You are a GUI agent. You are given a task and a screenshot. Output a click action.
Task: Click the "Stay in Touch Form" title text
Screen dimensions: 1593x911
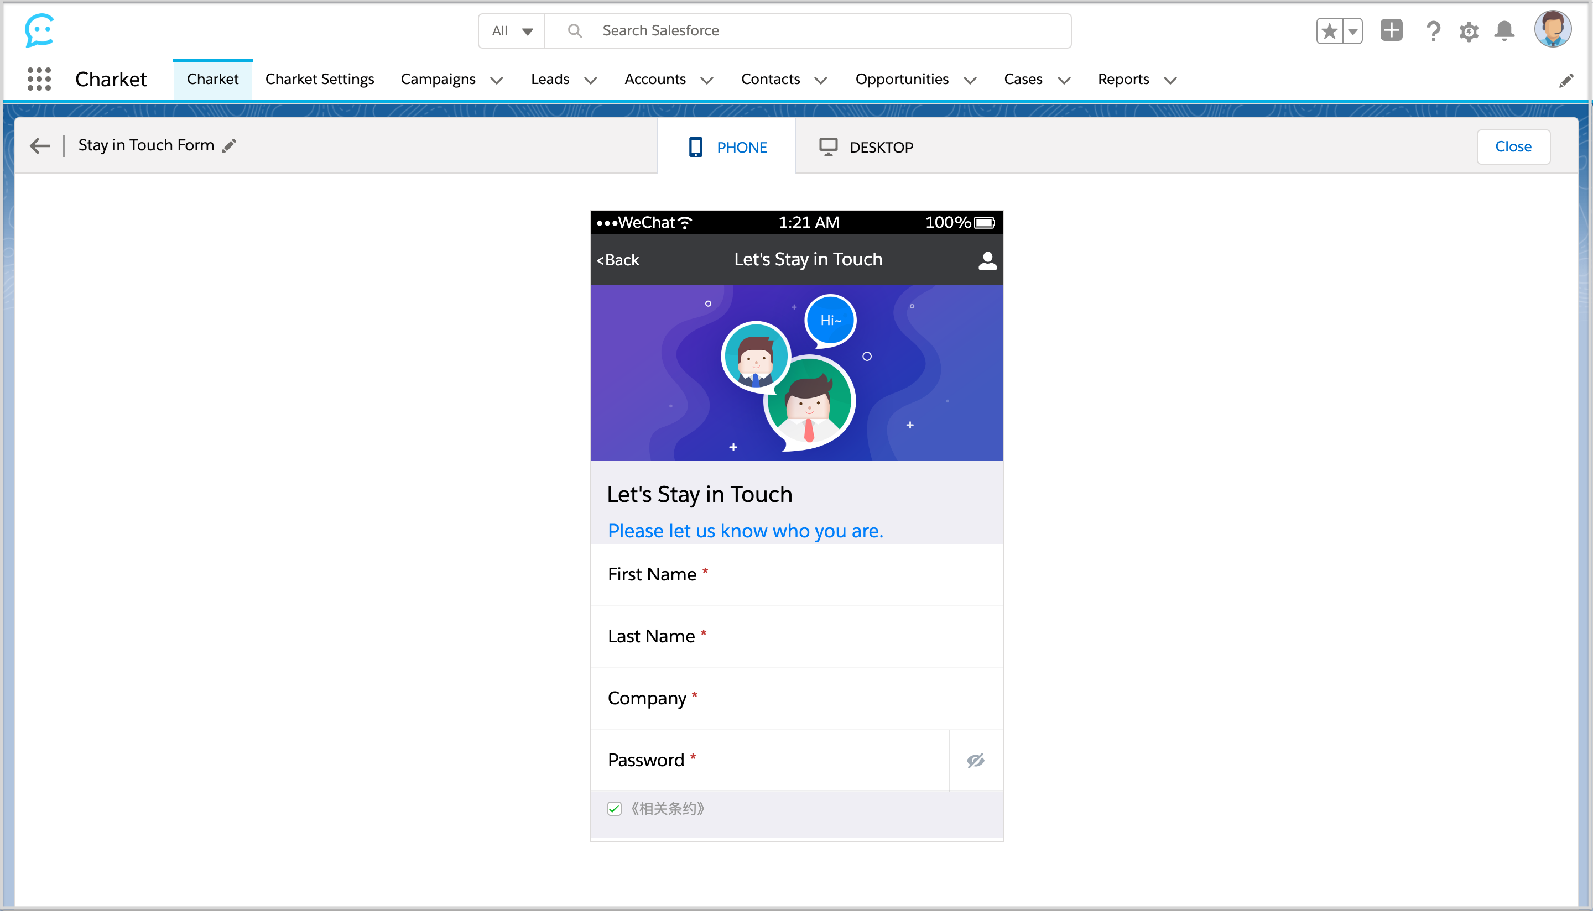pos(146,145)
